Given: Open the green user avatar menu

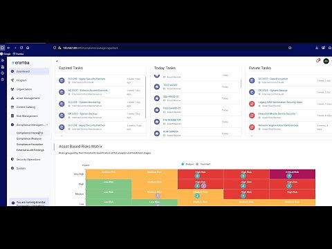Looking at the screenshot, I should (326, 61).
